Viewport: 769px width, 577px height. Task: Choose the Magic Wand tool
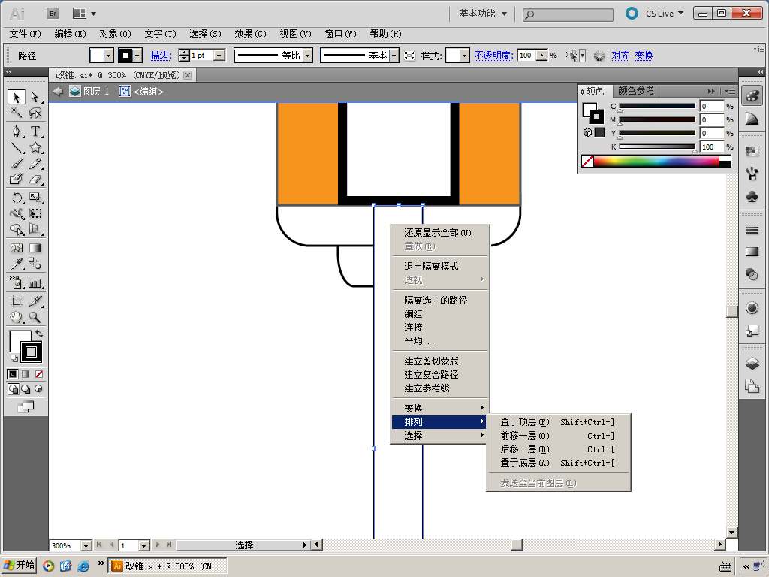(16, 113)
